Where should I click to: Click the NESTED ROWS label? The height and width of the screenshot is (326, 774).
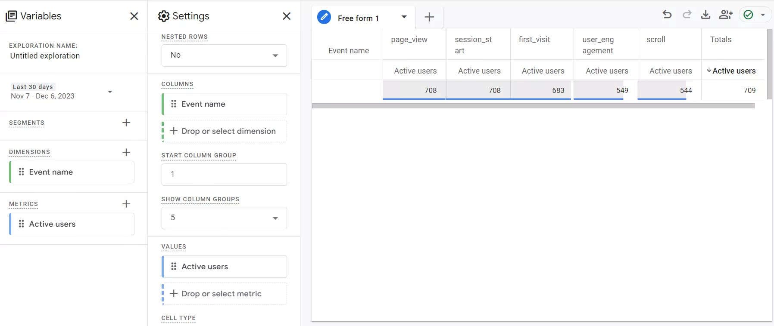(184, 37)
